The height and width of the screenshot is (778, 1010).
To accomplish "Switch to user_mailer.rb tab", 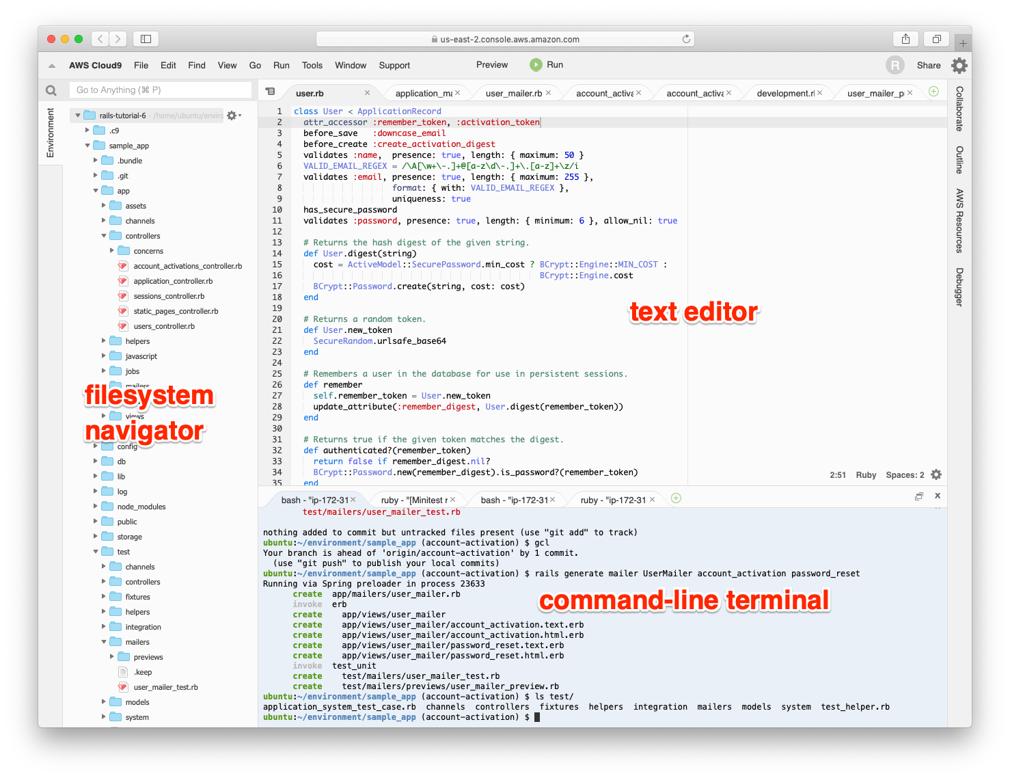I will click(x=513, y=94).
